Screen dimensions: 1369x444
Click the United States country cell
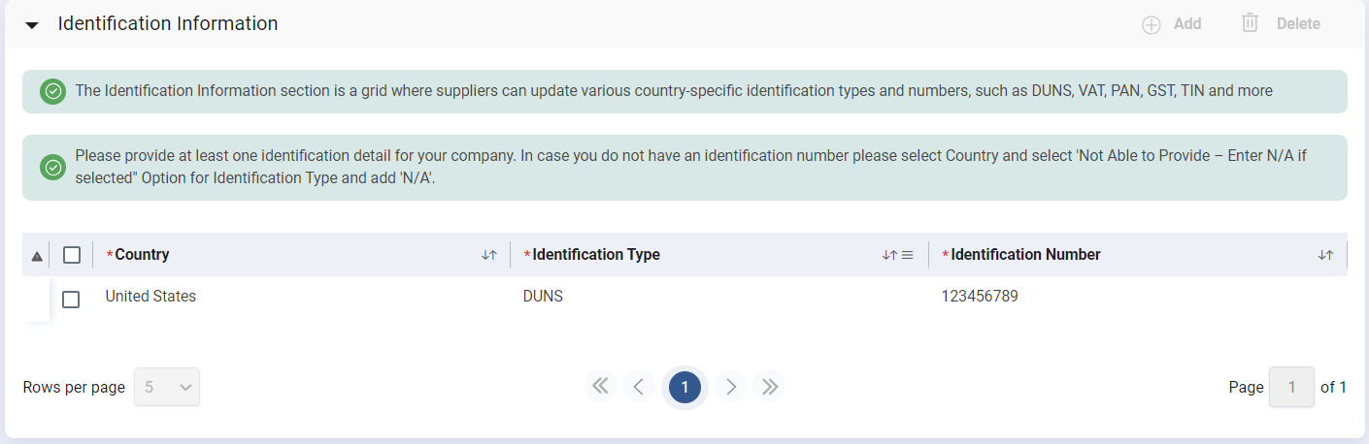click(150, 297)
